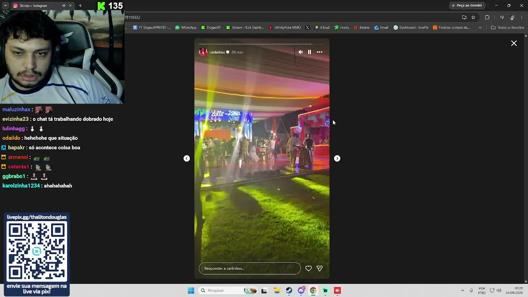Open Discord from the taskbar

tap(301, 290)
